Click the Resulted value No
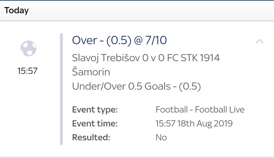Viewport: 274px width, 158px height. (x=161, y=138)
